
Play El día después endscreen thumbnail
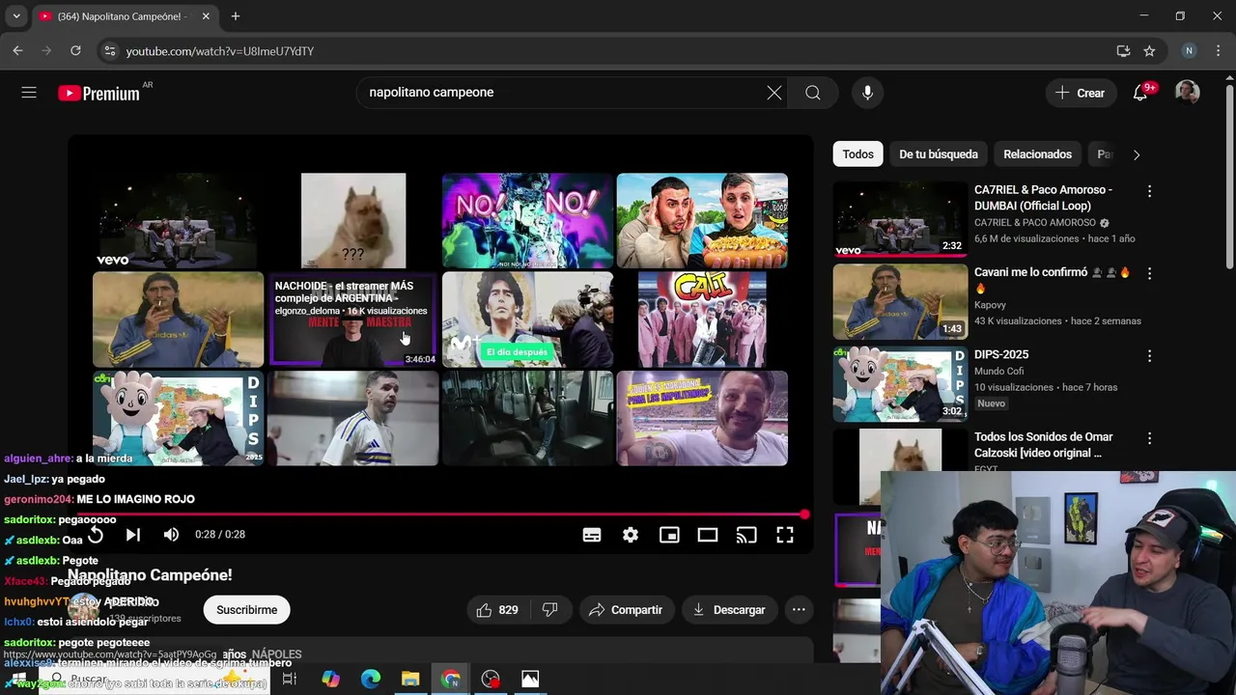pos(527,319)
